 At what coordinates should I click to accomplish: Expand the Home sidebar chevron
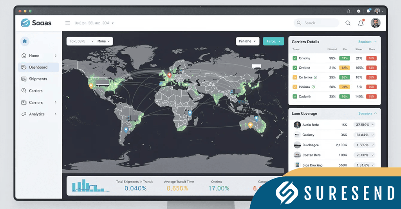pyautogui.click(x=56, y=55)
